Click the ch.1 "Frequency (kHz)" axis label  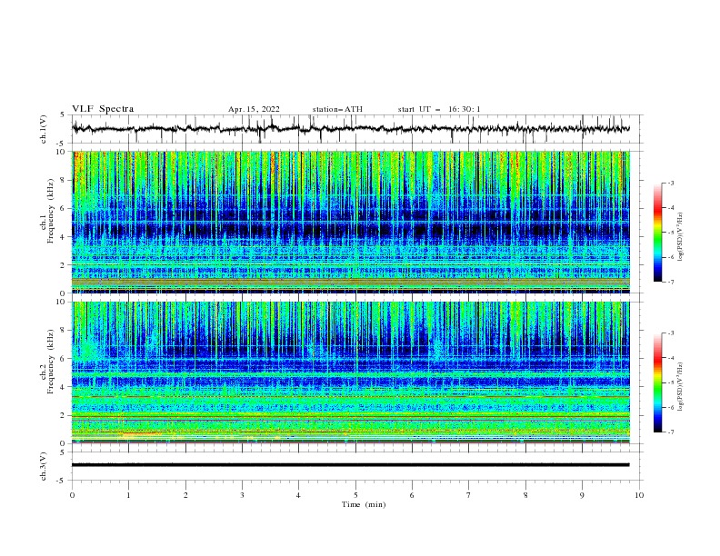click(50, 212)
